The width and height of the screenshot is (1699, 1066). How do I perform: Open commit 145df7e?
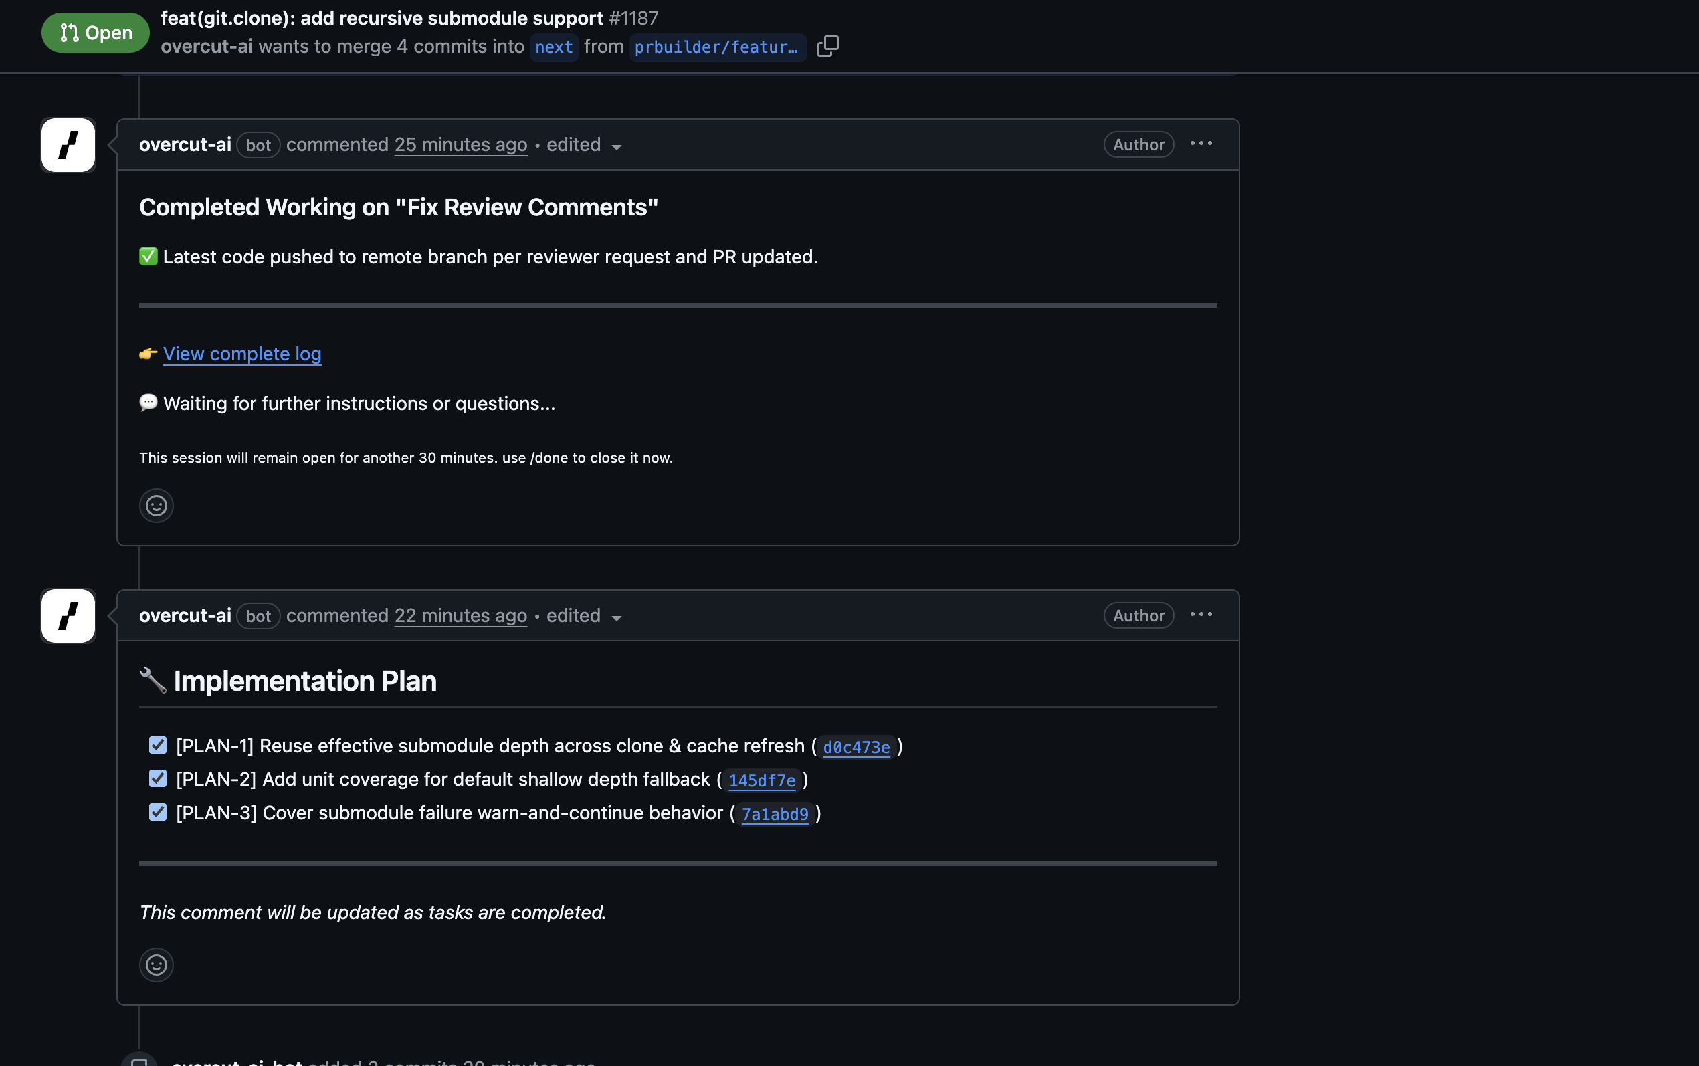pyautogui.click(x=761, y=780)
